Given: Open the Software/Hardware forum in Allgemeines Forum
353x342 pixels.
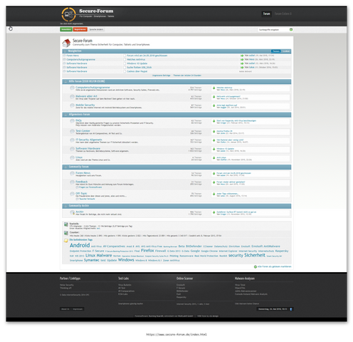Looking at the screenshot, I should pos(88,148).
